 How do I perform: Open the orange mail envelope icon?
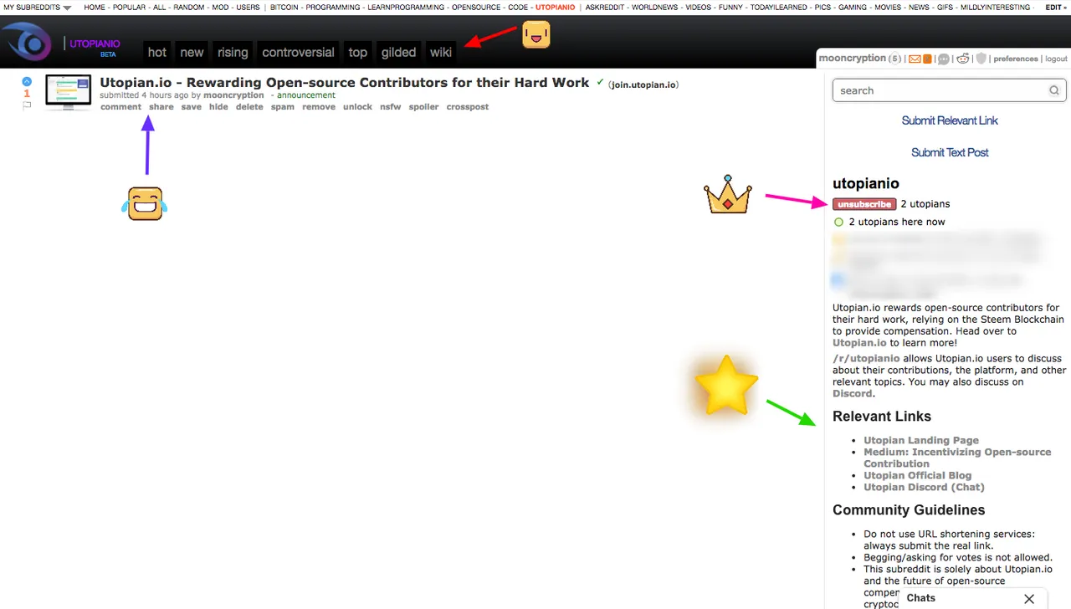pyautogui.click(x=915, y=59)
